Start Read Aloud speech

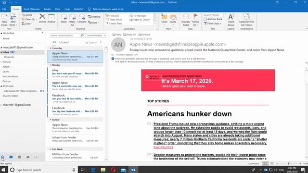(231, 20)
